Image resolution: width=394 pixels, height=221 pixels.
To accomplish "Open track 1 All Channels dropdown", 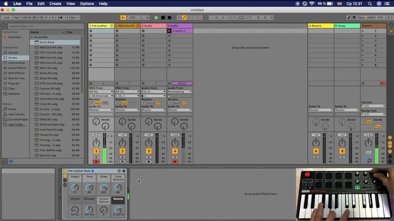I will 101,96.
